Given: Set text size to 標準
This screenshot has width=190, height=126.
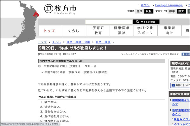Looking at the screenshot, I should [x=172, y=11].
